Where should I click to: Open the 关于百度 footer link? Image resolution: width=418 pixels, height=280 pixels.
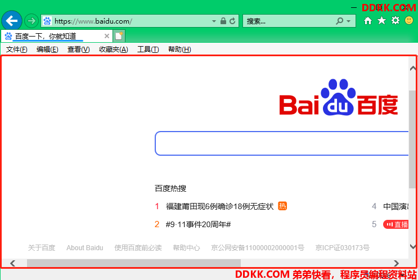[42, 248]
